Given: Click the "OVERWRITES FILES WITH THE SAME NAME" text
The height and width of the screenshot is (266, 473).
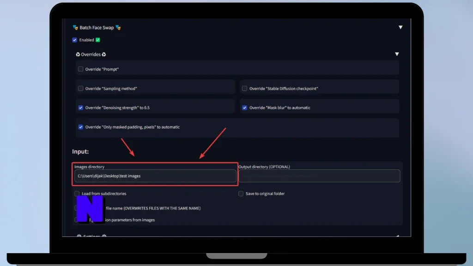Looking at the screenshot, I should click(162, 208).
